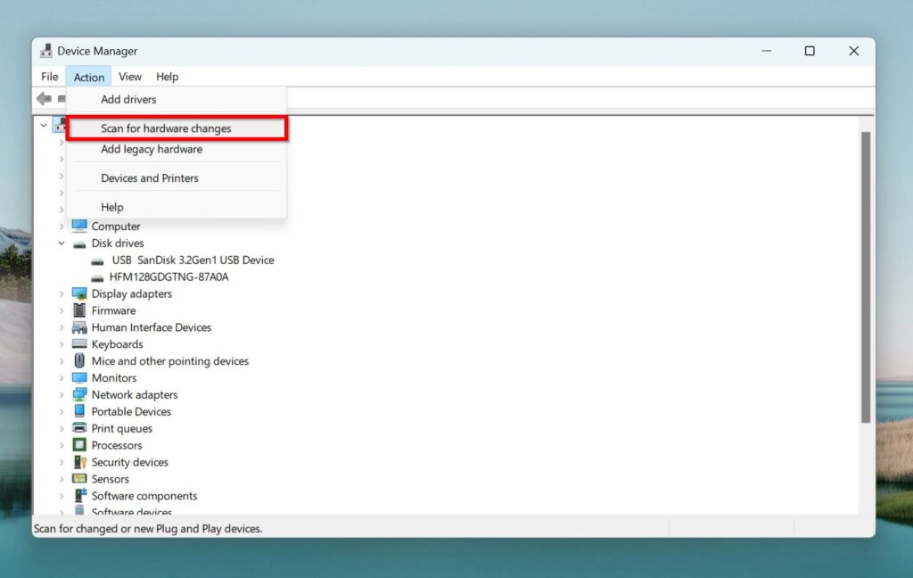The width and height of the screenshot is (913, 578).
Task: Expand the Mice and other pointing devices node
Action: [x=62, y=360]
